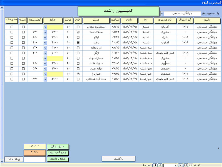The height and width of the screenshot is (167, 222).
Task: Click the record number box
Action: tap(170, 165)
